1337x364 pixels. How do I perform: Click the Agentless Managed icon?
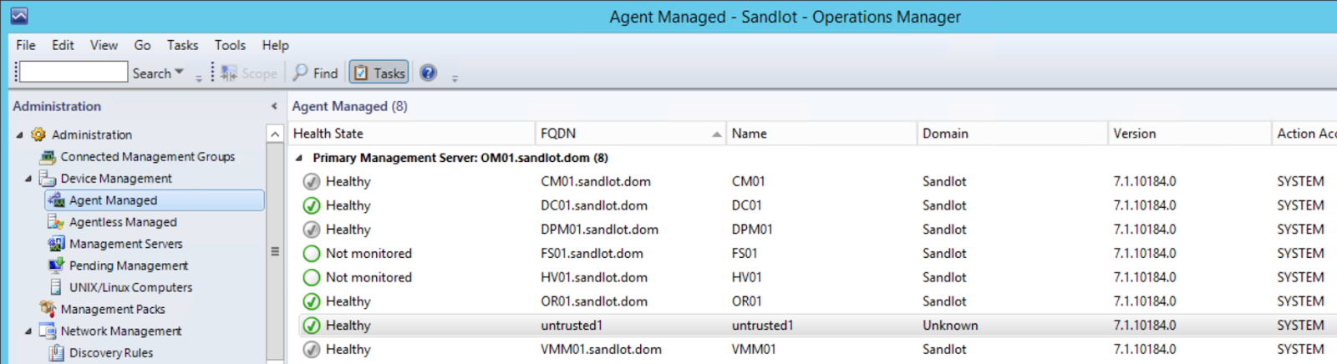click(x=56, y=222)
